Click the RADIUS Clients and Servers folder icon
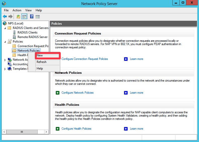199x142 pixels. click(x=9, y=28)
